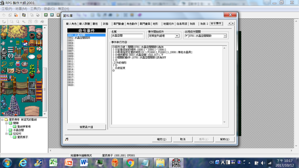Click the name input field 水晶空間
Viewport: 299px width, 168px height.
[127, 36]
